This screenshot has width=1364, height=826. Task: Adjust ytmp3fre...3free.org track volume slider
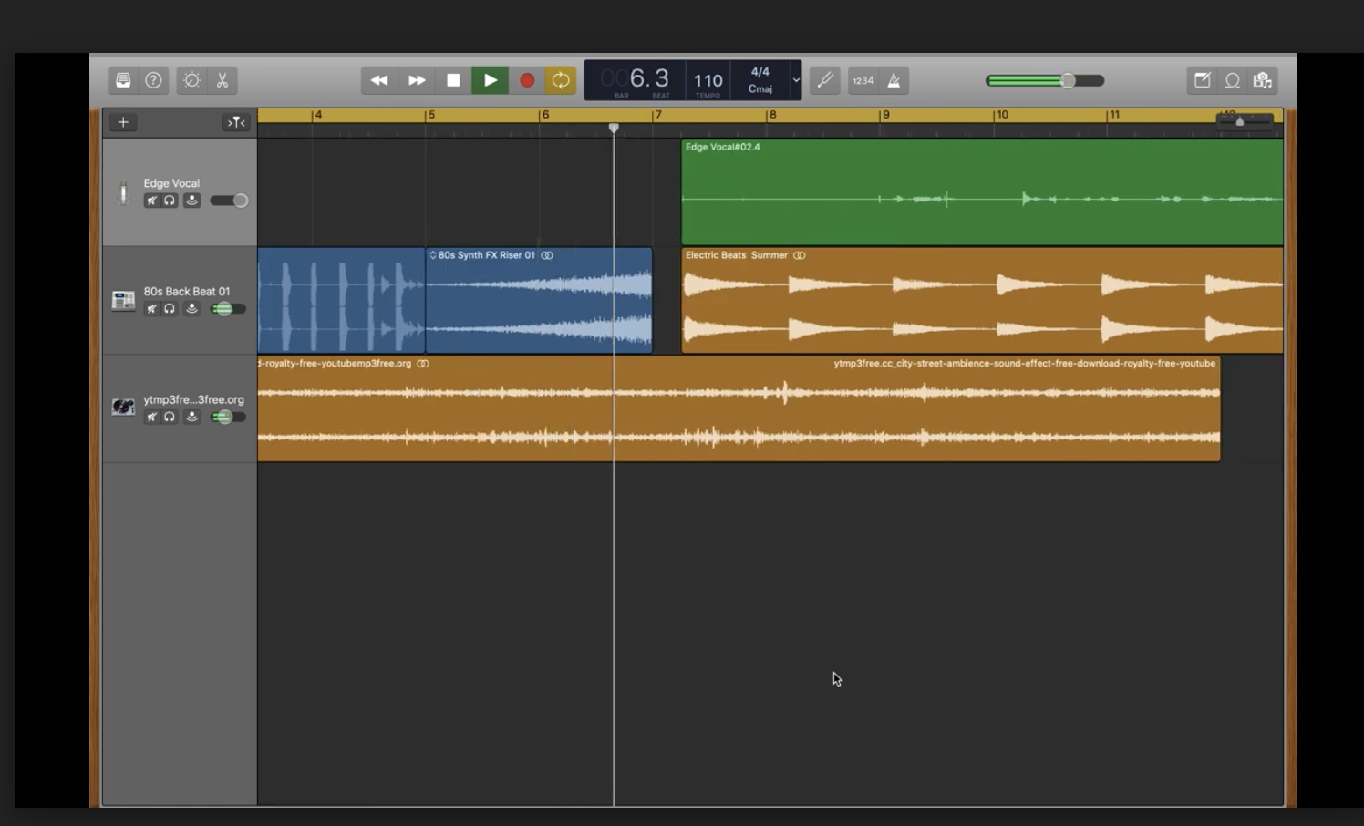tap(228, 417)
